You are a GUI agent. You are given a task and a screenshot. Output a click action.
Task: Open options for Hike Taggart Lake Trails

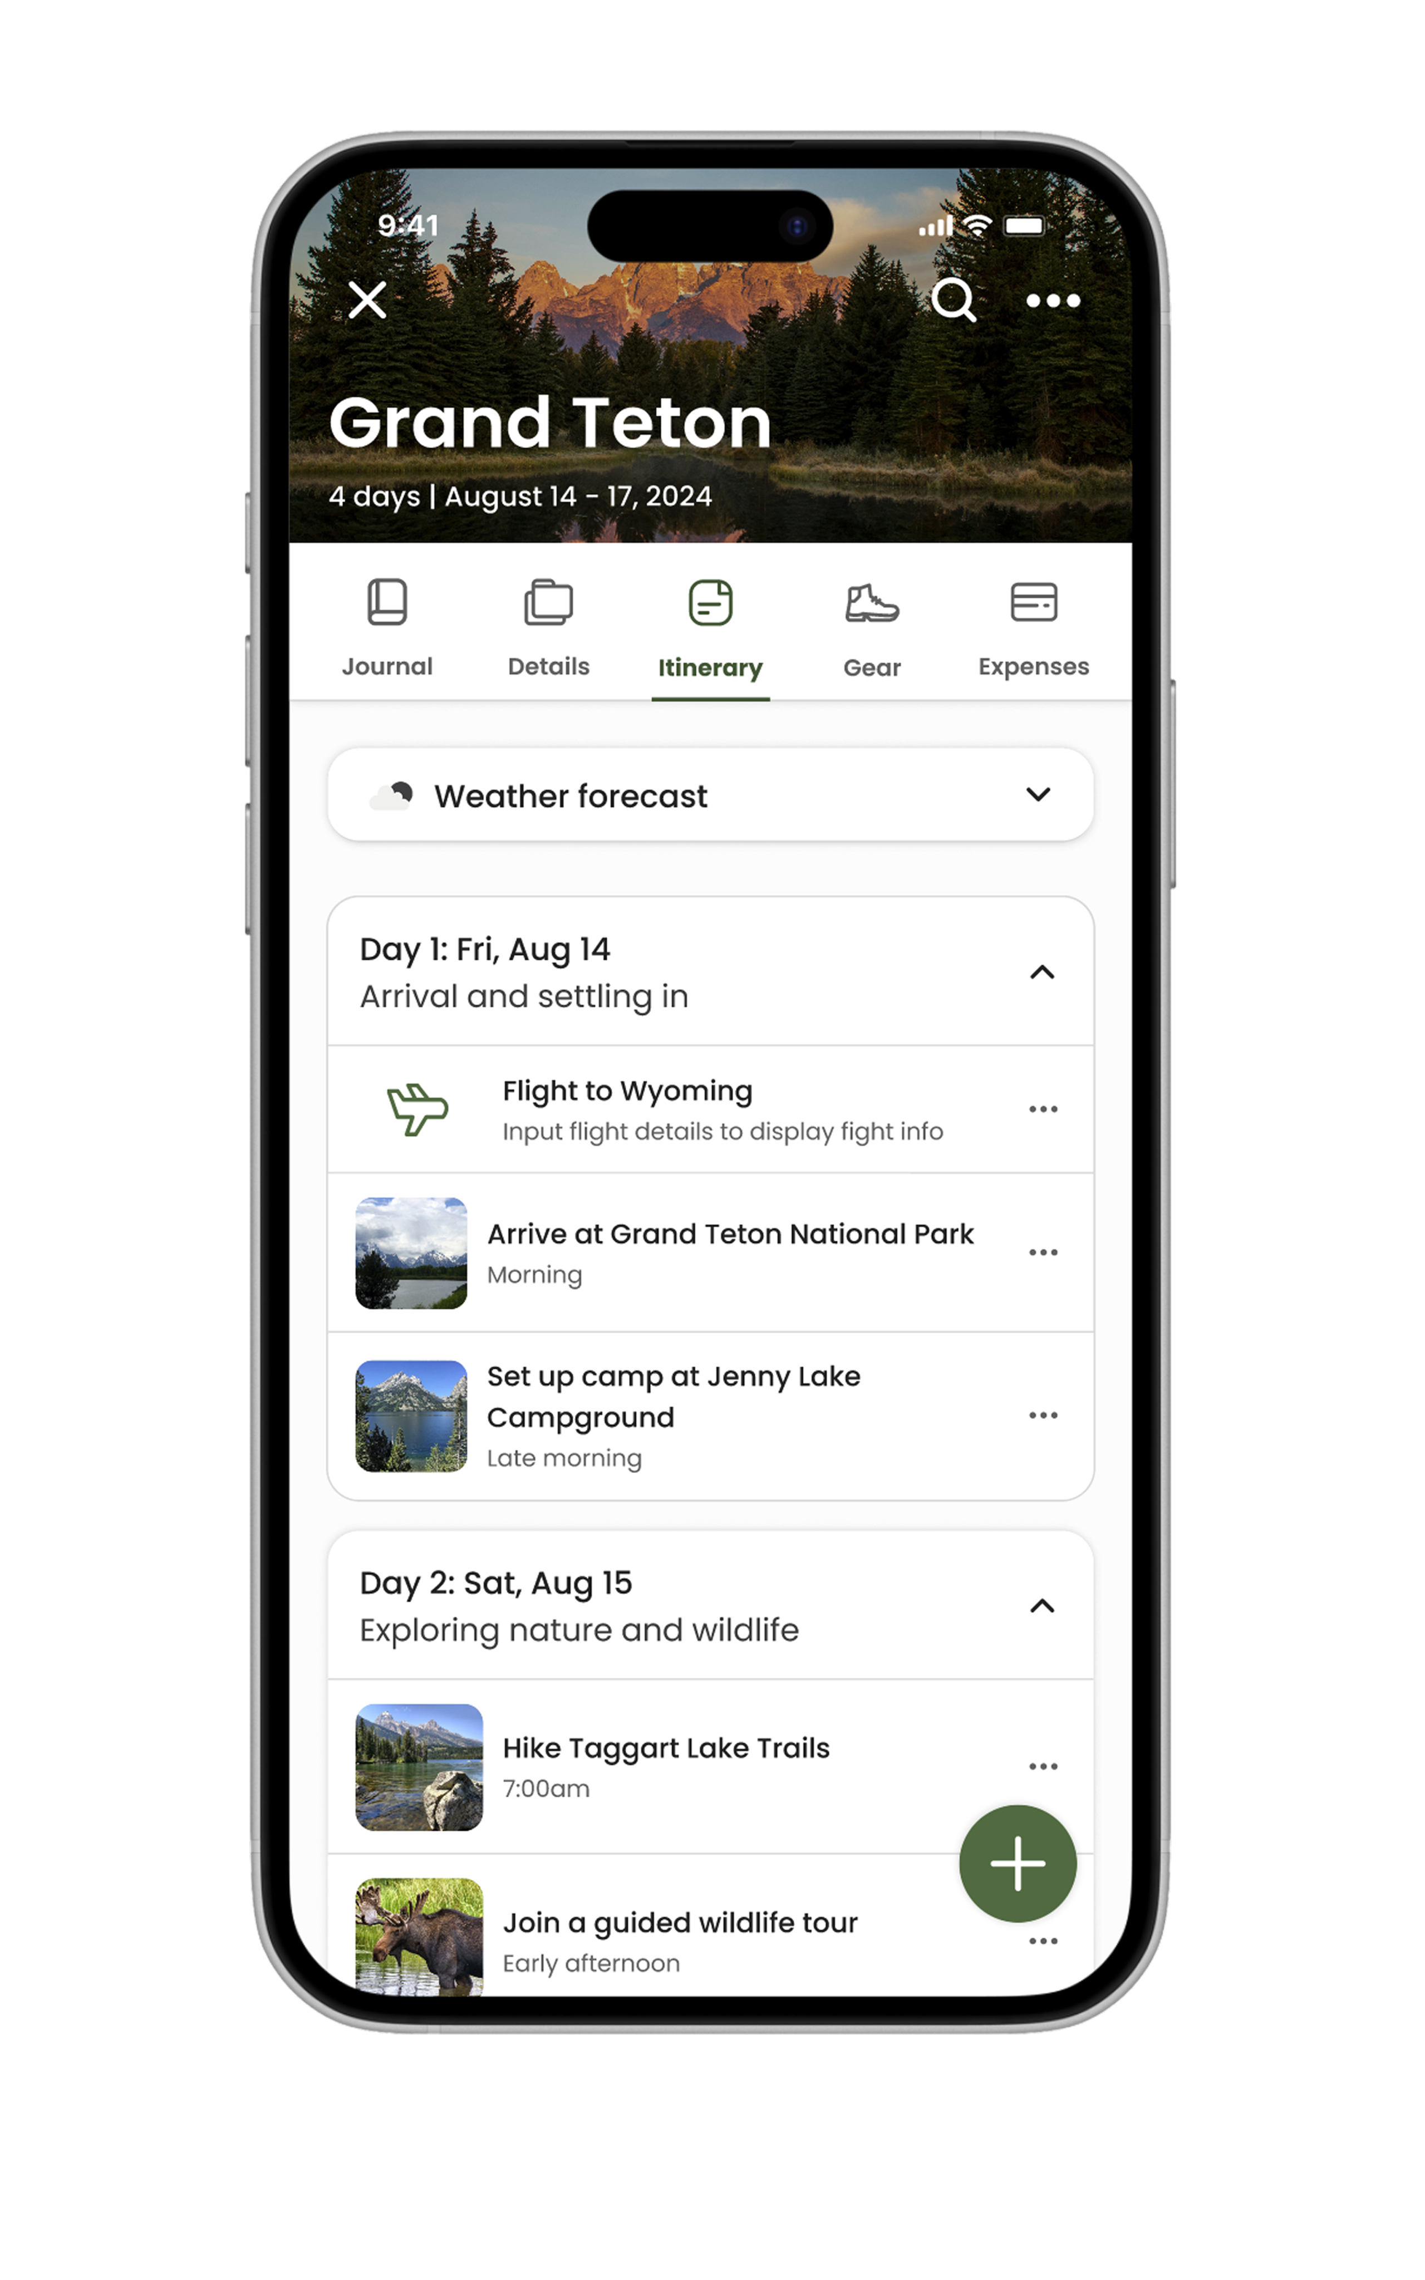(1043, 1767)
